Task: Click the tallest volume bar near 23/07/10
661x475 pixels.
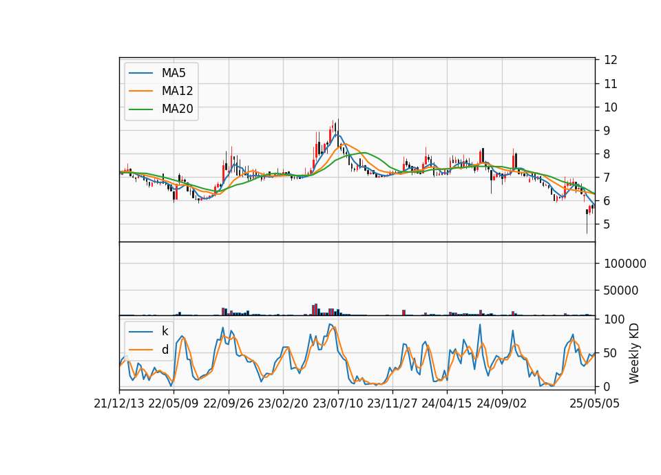Action: (x=316, y=309)
